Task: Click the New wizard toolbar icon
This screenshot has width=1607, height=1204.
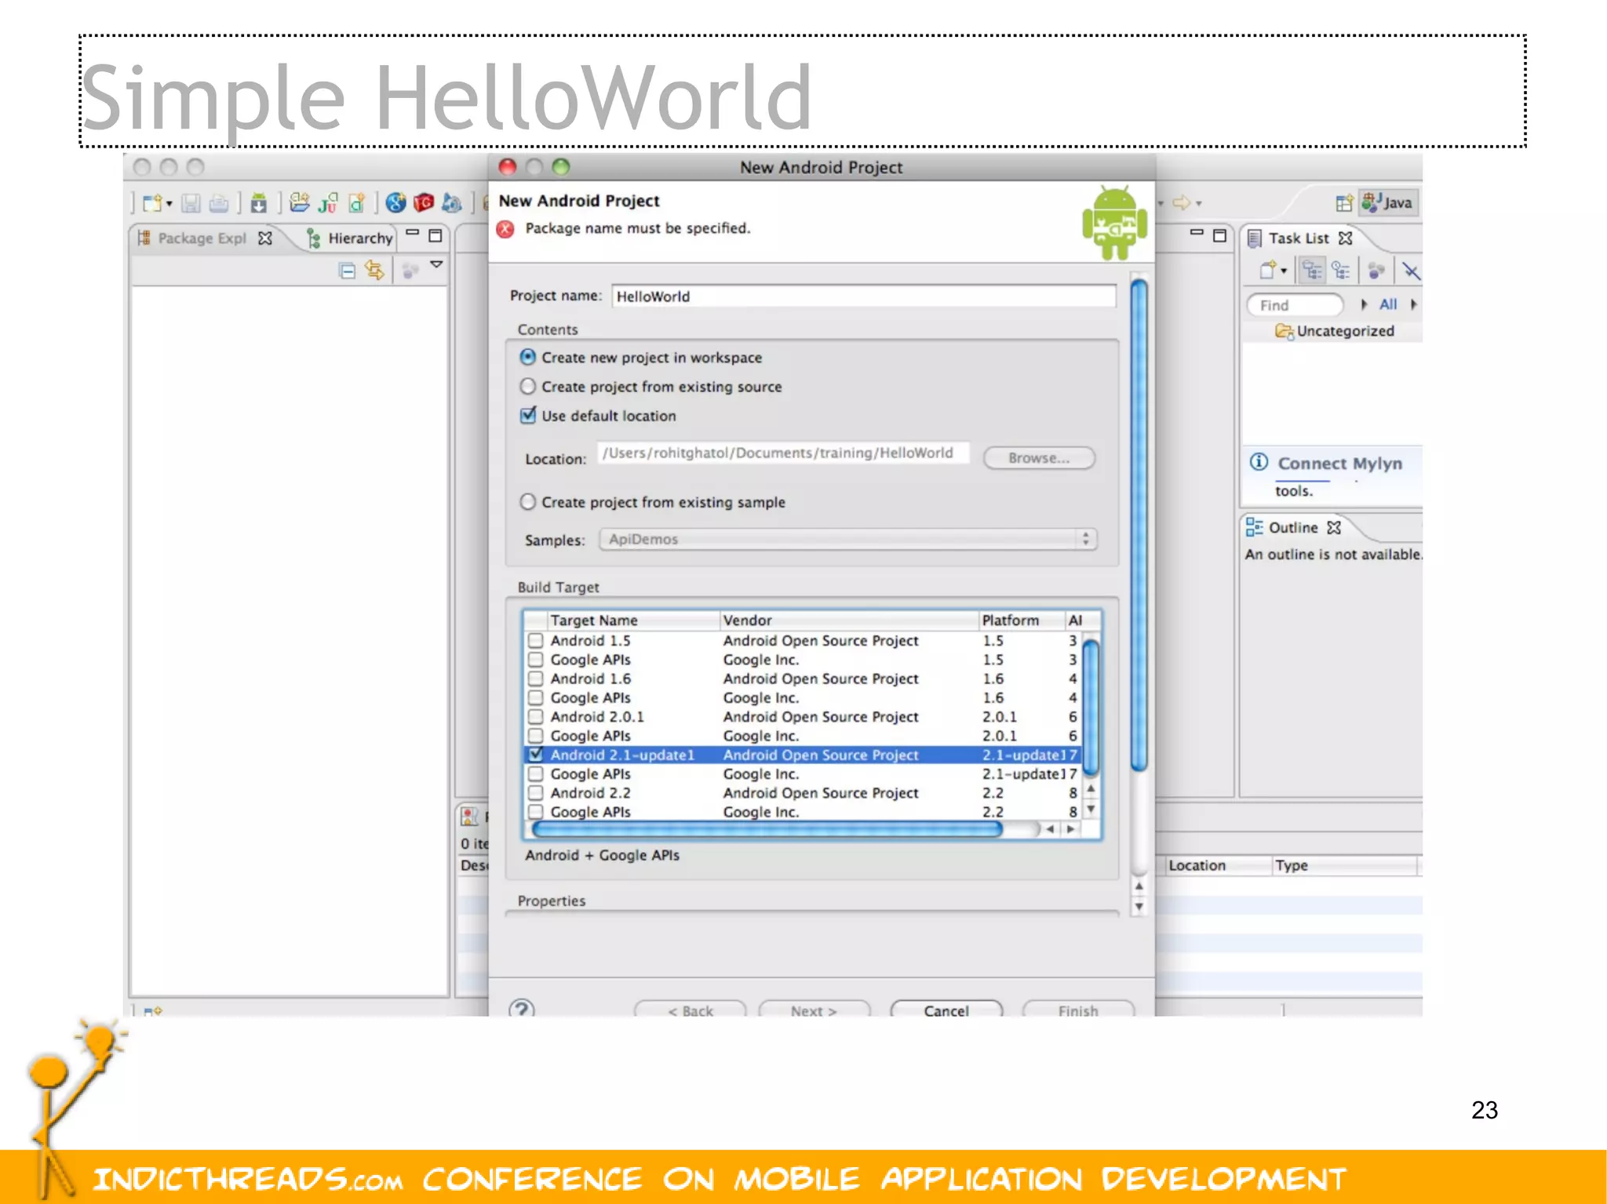Action: click(151, 203)
